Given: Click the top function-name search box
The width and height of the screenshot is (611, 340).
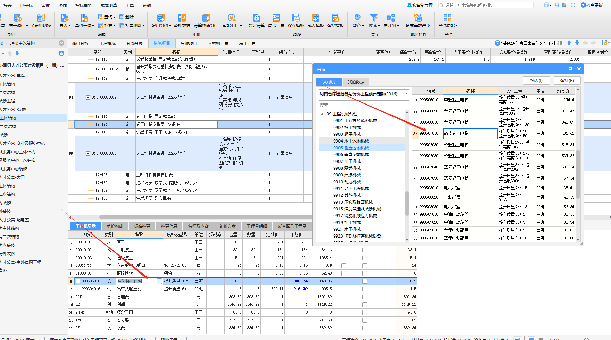Looking at the screenshot, I should pyautogui.click(x=486, y=5).
